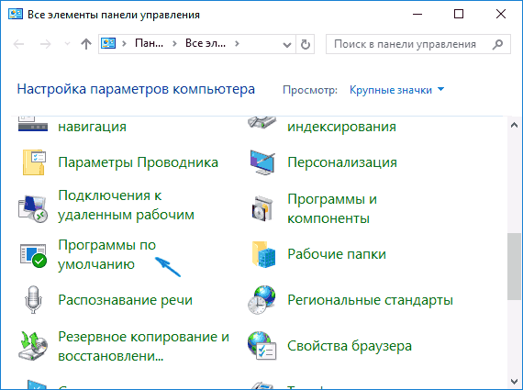Click the search magnifier icon

497,44
